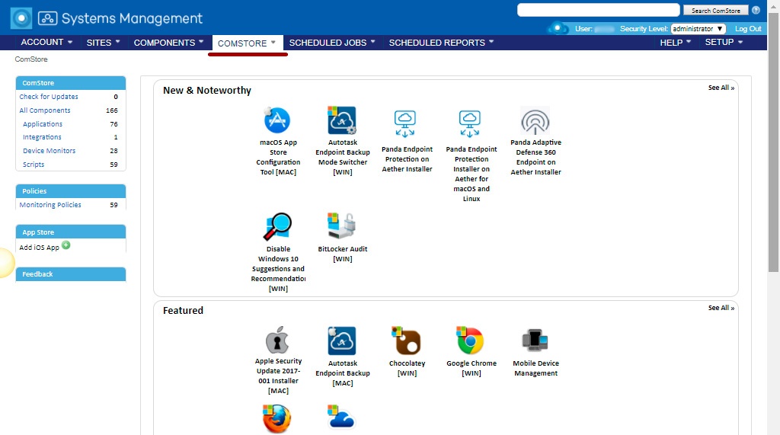This screenshot has height=435, width=780.
Task: Open All Components link
Action: [x=45, y=110]
